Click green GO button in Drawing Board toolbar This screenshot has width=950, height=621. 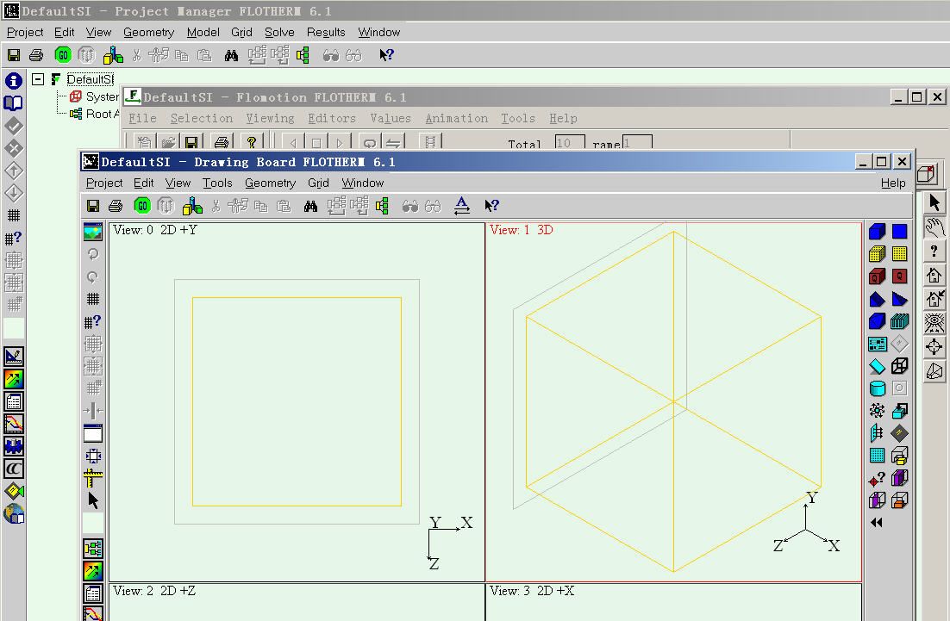141,206
